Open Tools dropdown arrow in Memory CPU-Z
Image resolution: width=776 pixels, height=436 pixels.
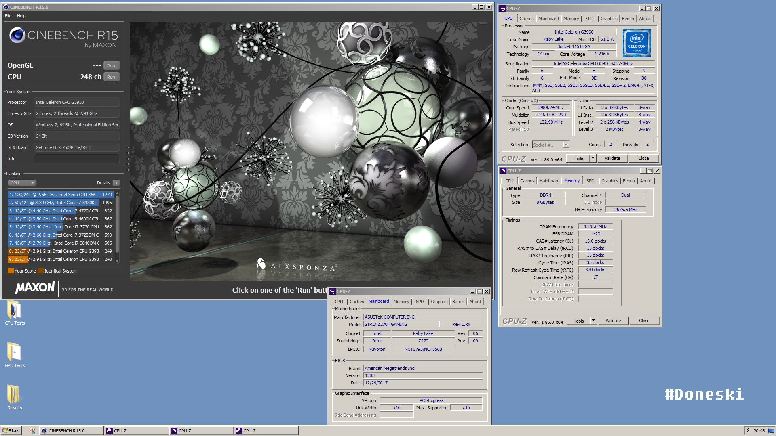[593, 321]
